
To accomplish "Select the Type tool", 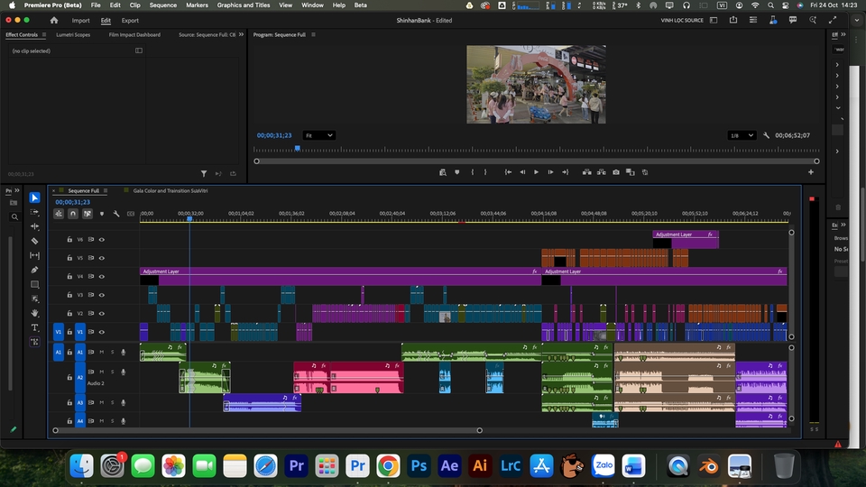I will pos(34,327).
